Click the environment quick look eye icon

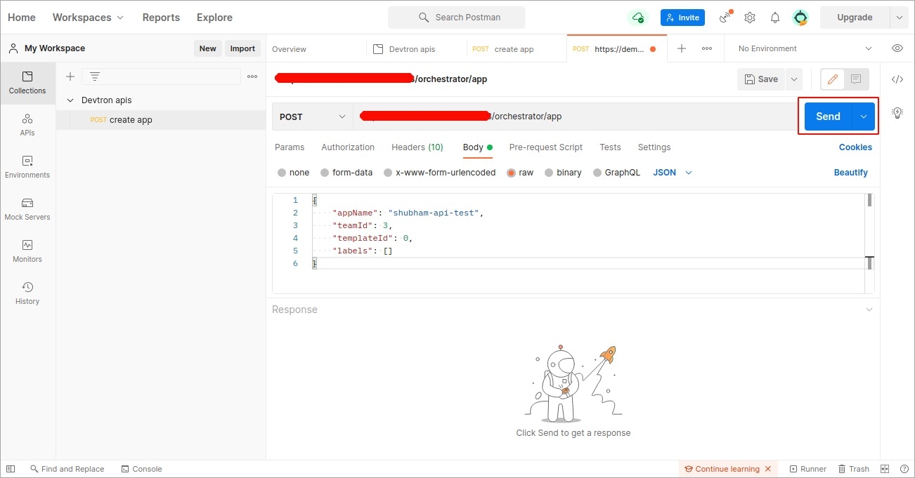tap(897, 48)
